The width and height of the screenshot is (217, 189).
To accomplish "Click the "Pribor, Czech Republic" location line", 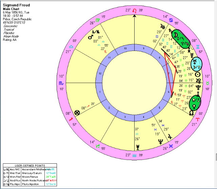I will pos(17,19).
